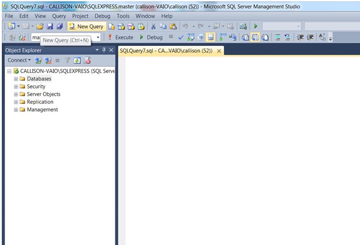This screenshot has height=245, width=360.
Task: Click the Change Connection icon
Action: (22, 37)
